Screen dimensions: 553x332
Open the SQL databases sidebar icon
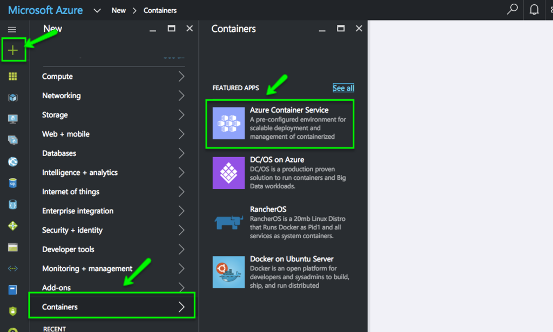(x=13, y=183)
